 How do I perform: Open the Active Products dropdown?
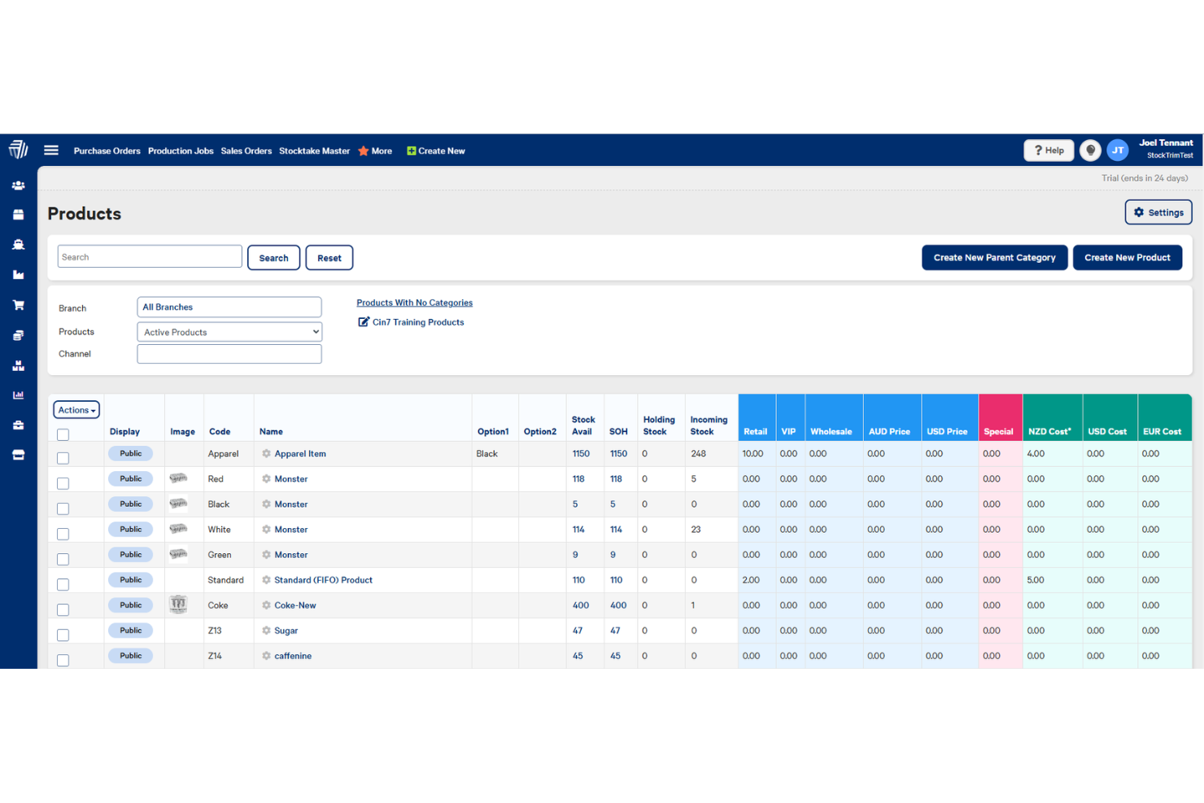pyautogui.click(x=229, y=331)
